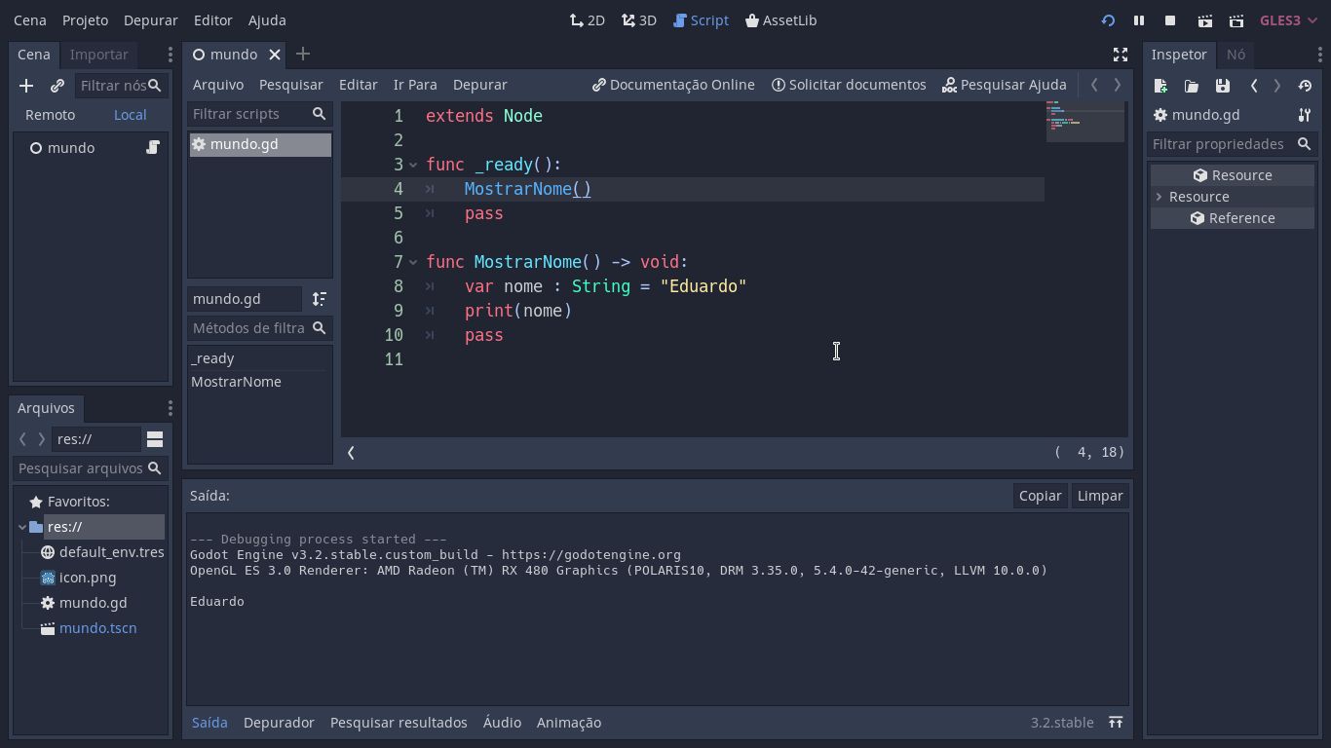Open the script editor Ir Para menu
This screenshot has width=1331, height=748.
pos(415,85)
